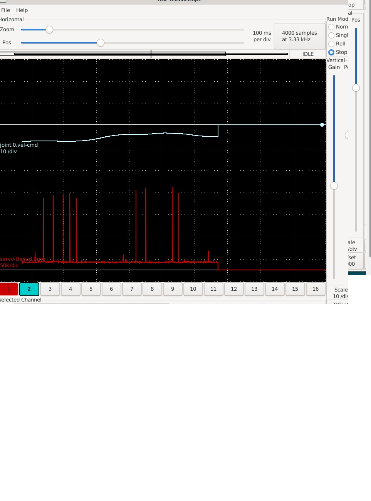Select channel 3

click(50, 289)
